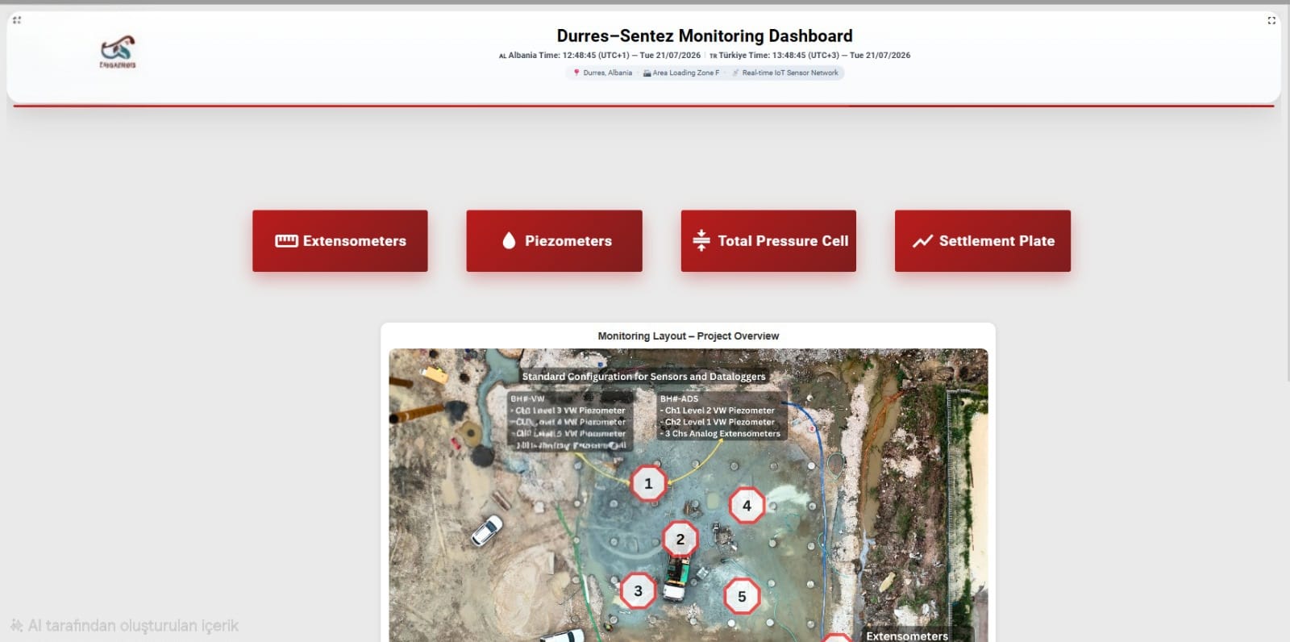Click the move handle icon at the header's left corner

pyautogui.click(x=17, y=20)
